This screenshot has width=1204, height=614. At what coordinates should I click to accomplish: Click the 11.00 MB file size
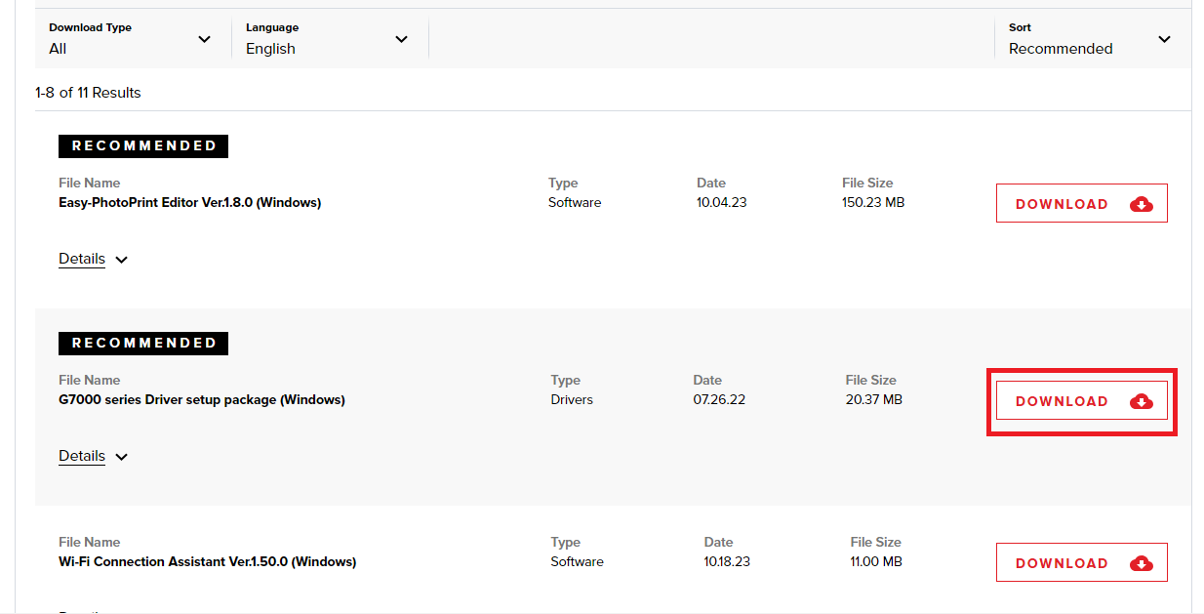coord(876,562)
